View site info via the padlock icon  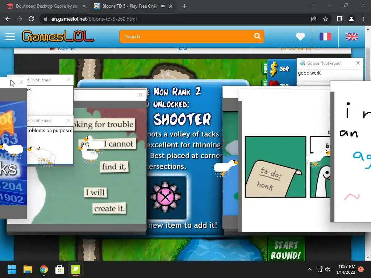click(46, 19)
